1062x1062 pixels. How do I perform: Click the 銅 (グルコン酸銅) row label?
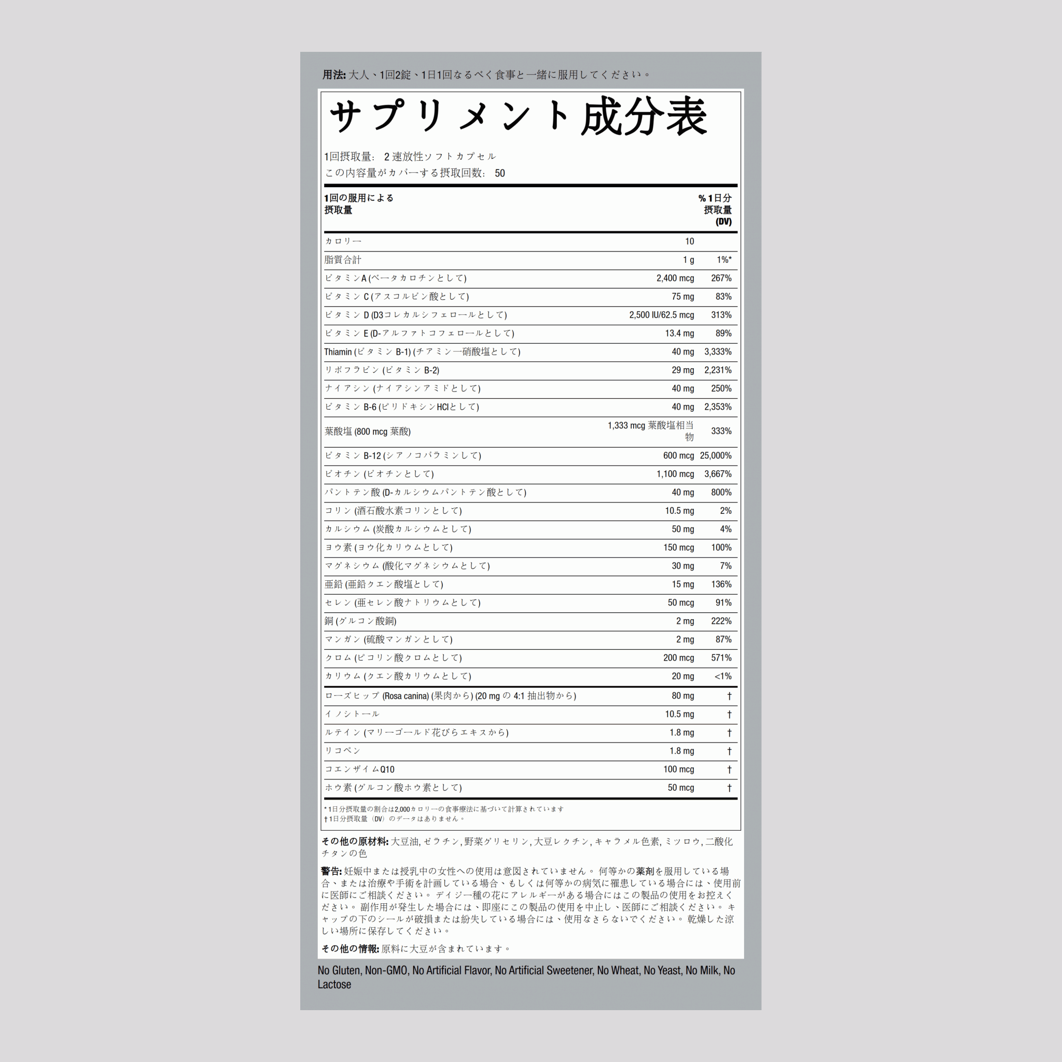pos(360,621)
